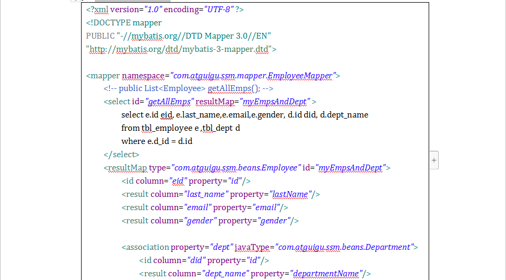The height and width of the screenshot is (280, 506).
Task: Click the result column="dept_name" line
Action: (255, 274)
